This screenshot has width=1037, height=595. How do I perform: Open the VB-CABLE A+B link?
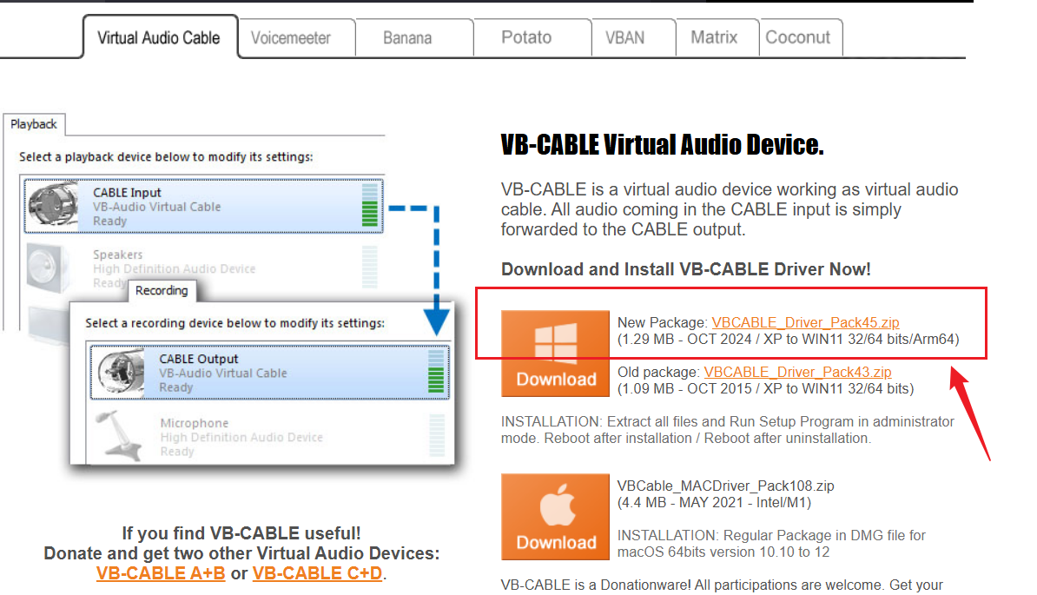pyautogui.click(x=161, y=573)
